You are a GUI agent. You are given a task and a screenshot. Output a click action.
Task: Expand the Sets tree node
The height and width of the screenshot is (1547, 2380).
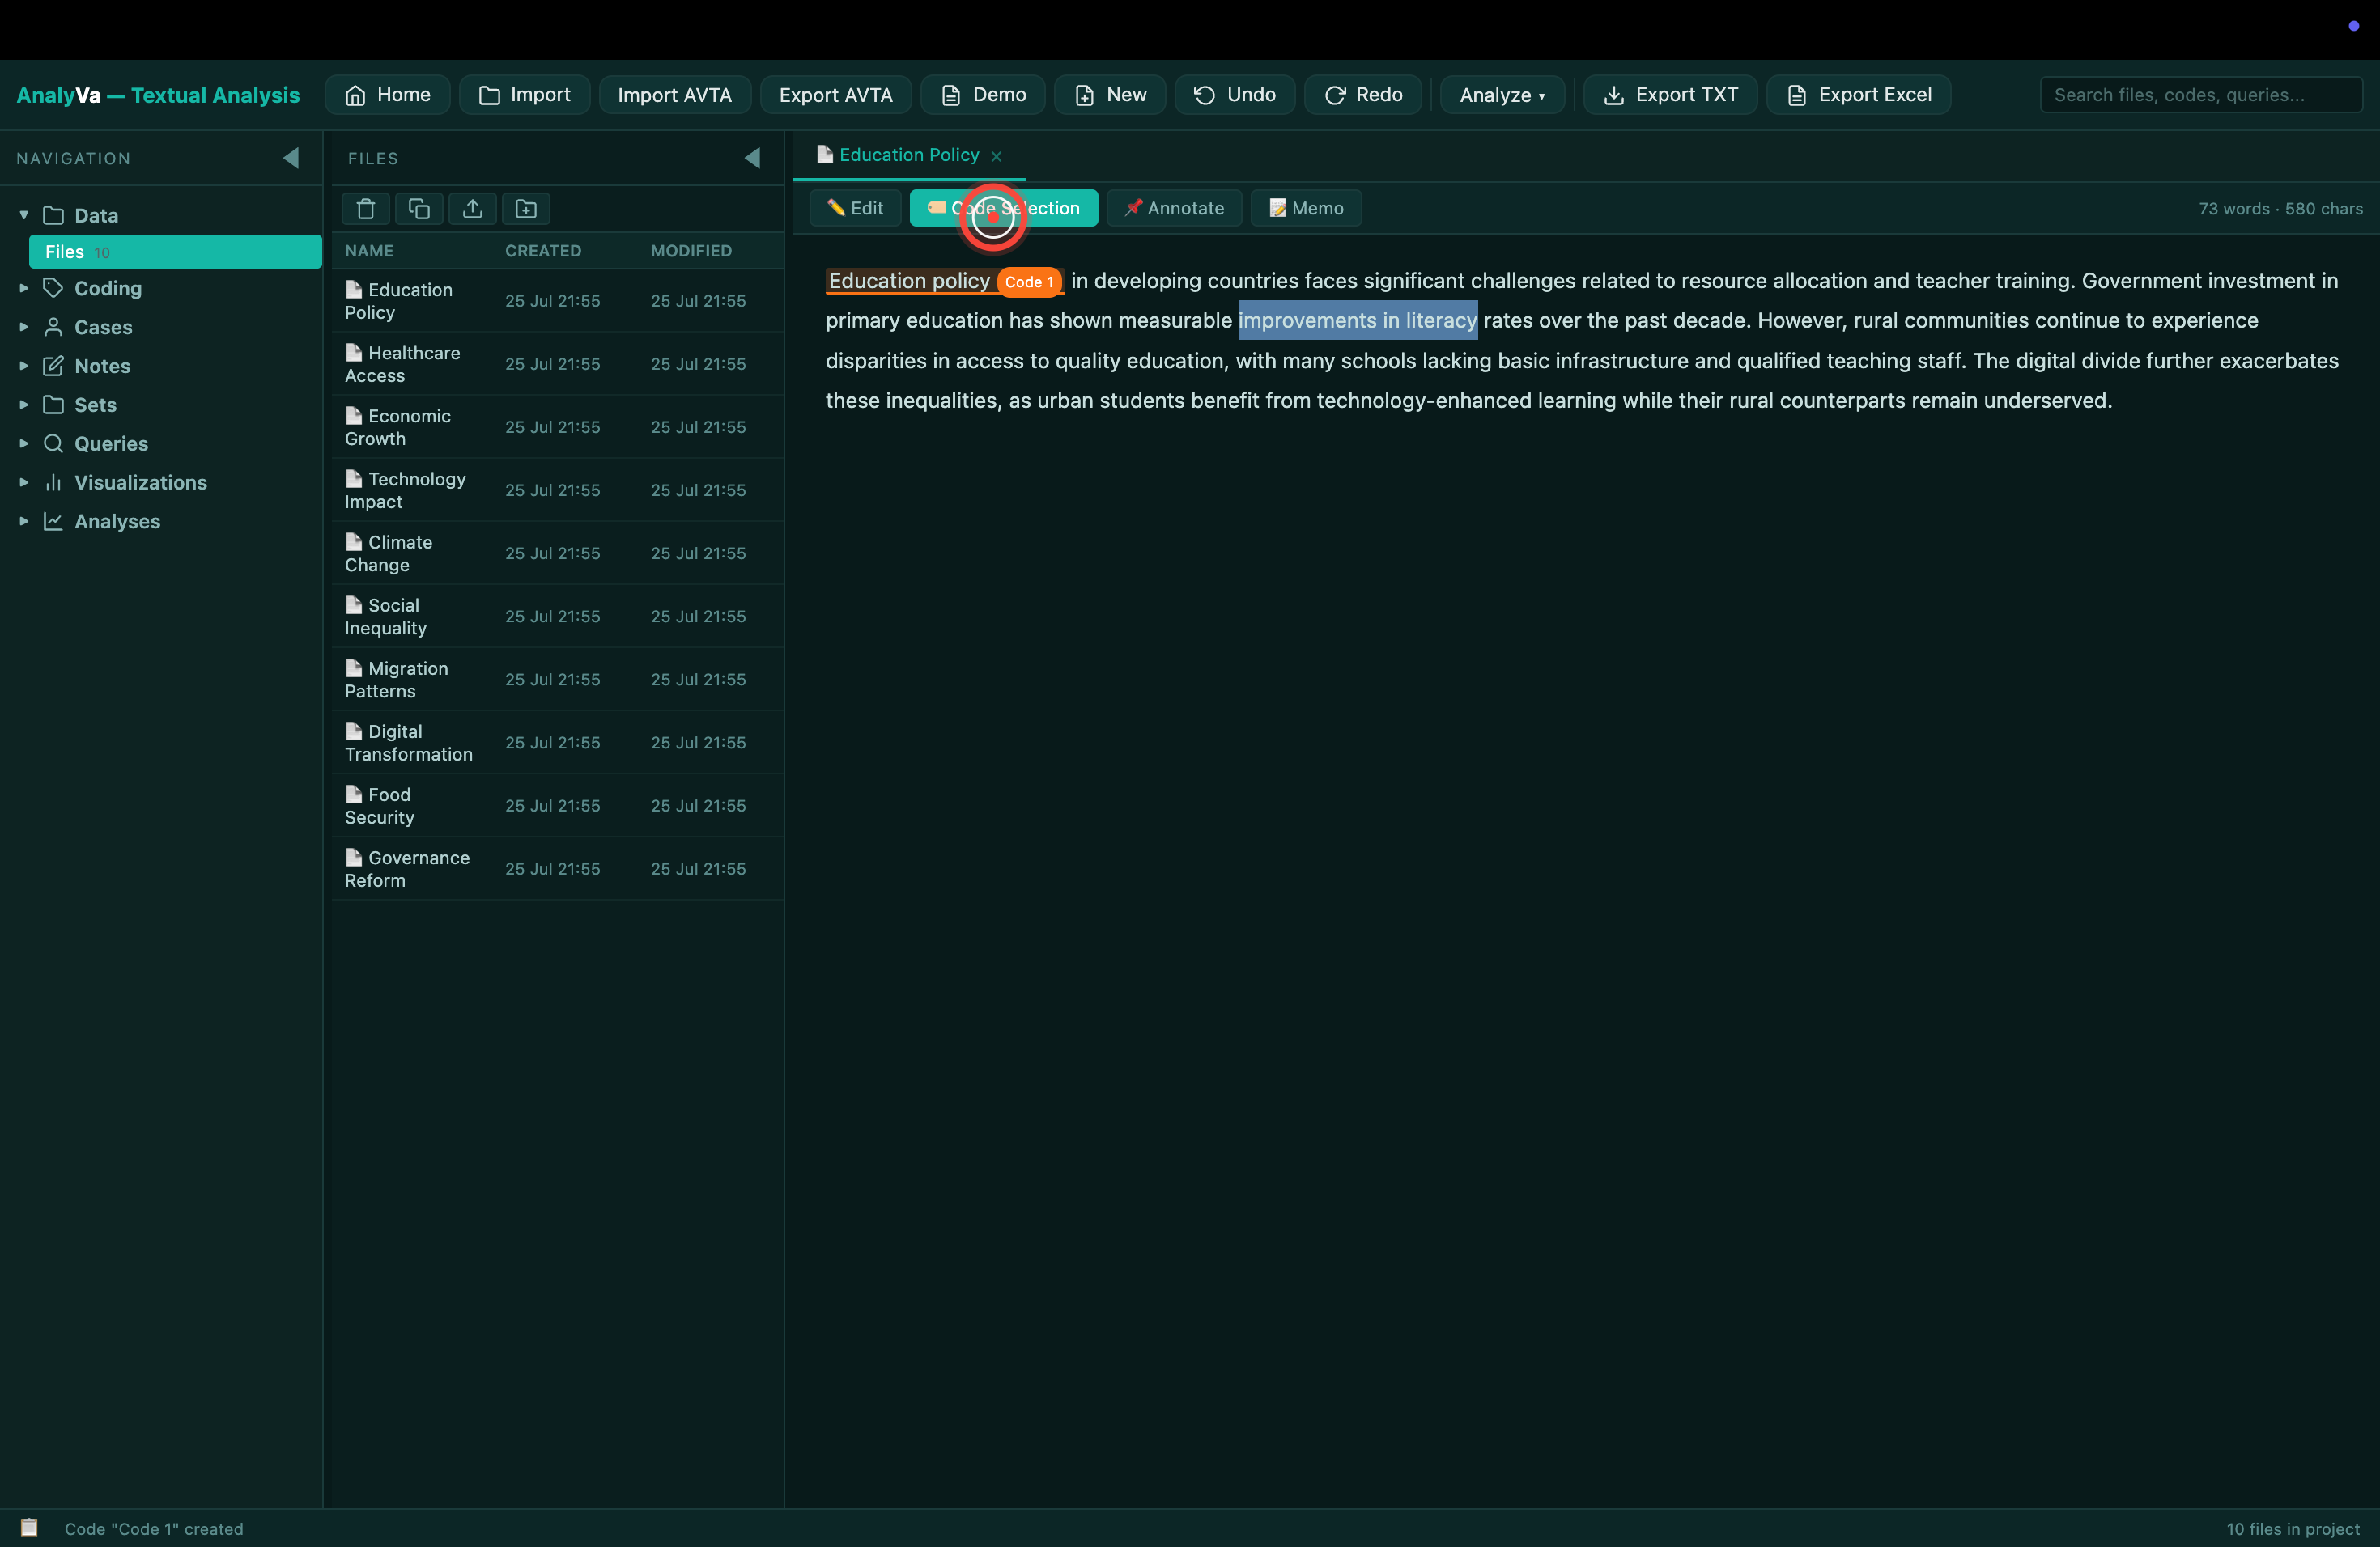click(24, 405)
